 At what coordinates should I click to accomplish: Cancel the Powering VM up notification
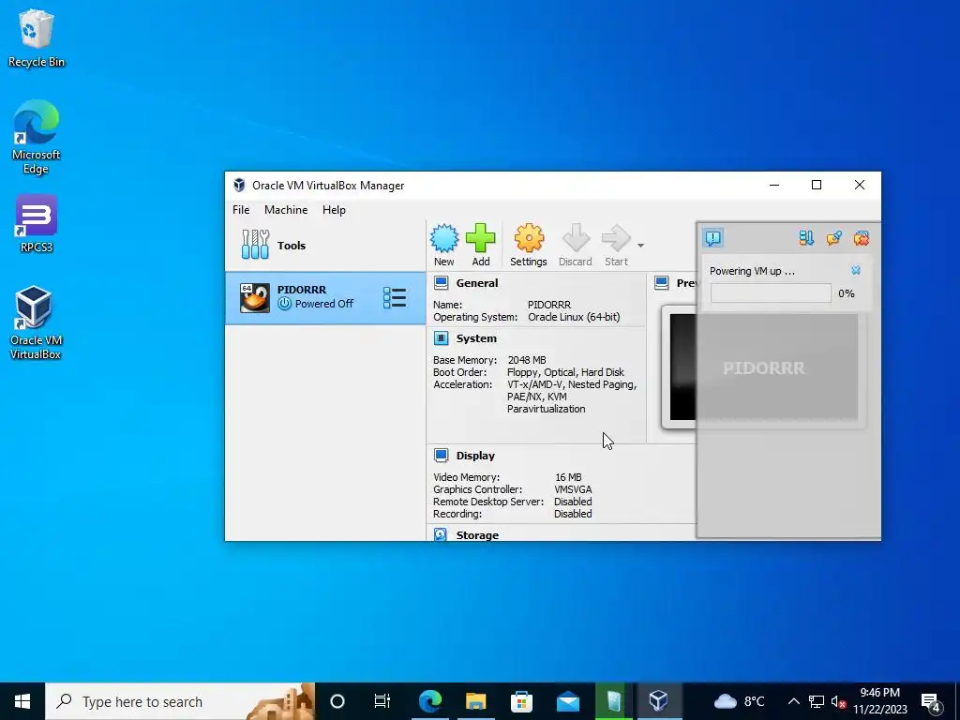pos(856,271)
